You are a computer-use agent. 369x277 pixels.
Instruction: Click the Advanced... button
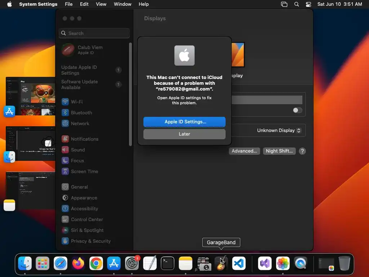click(x=244, y=151)
